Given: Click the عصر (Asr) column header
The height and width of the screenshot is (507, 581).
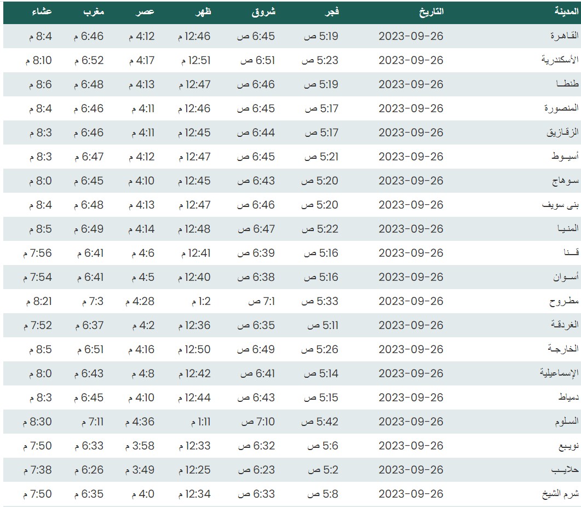Looking at the screenshot, I should [146, 12].
